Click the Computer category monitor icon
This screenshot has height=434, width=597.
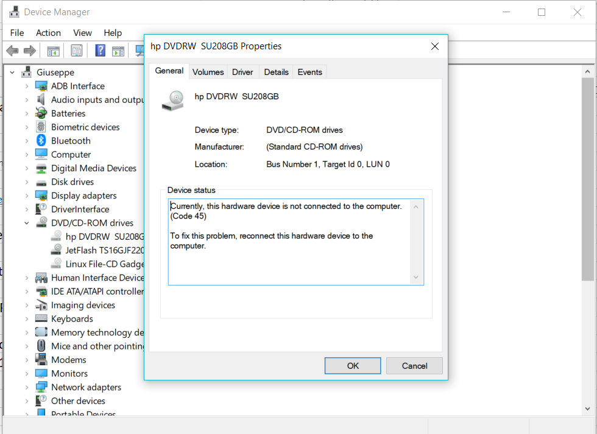point(41,154)
